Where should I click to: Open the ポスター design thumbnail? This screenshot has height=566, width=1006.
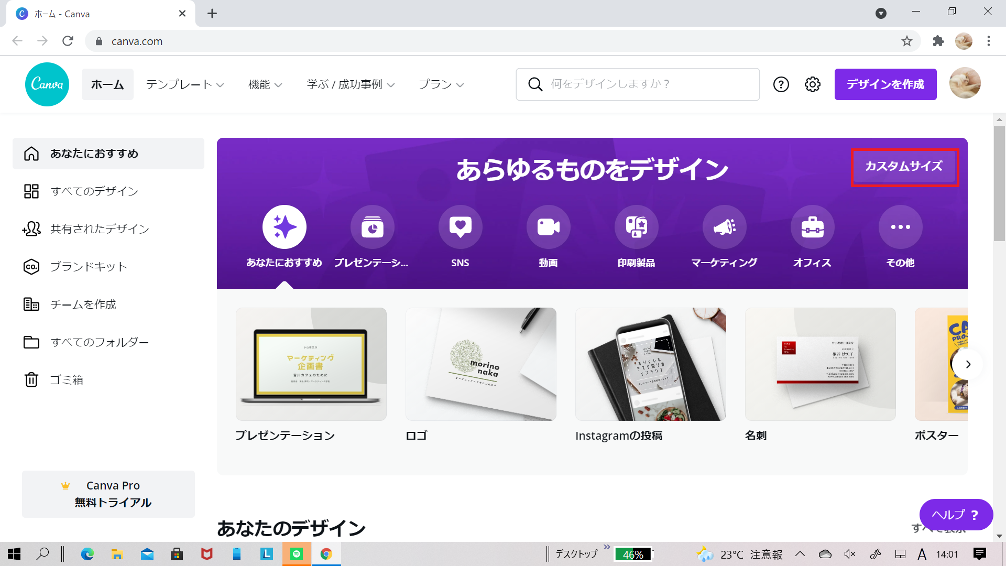pos(941,364)
